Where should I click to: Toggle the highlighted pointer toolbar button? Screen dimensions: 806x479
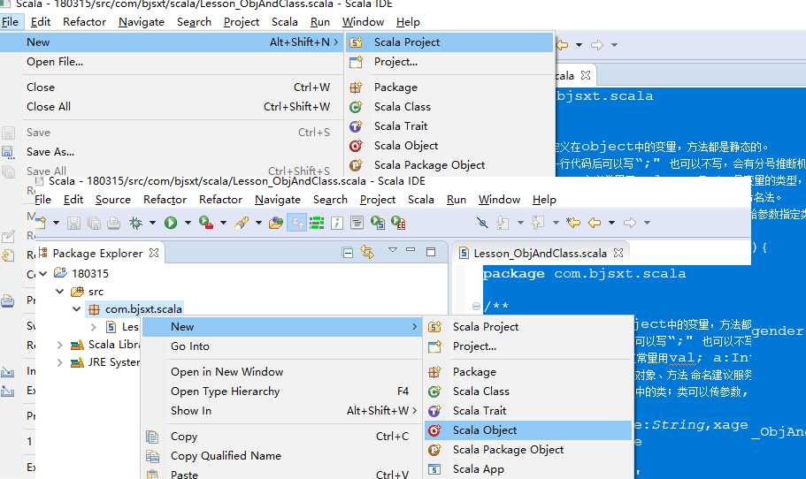click(x=296, y=223)
